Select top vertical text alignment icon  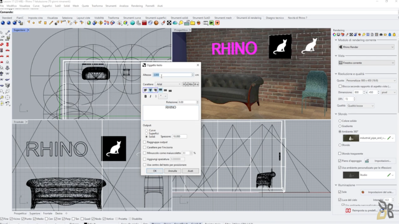pos(161,90)
